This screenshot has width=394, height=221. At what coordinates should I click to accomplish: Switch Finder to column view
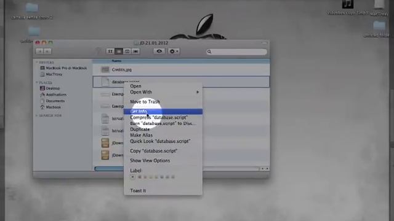point(127,52)
